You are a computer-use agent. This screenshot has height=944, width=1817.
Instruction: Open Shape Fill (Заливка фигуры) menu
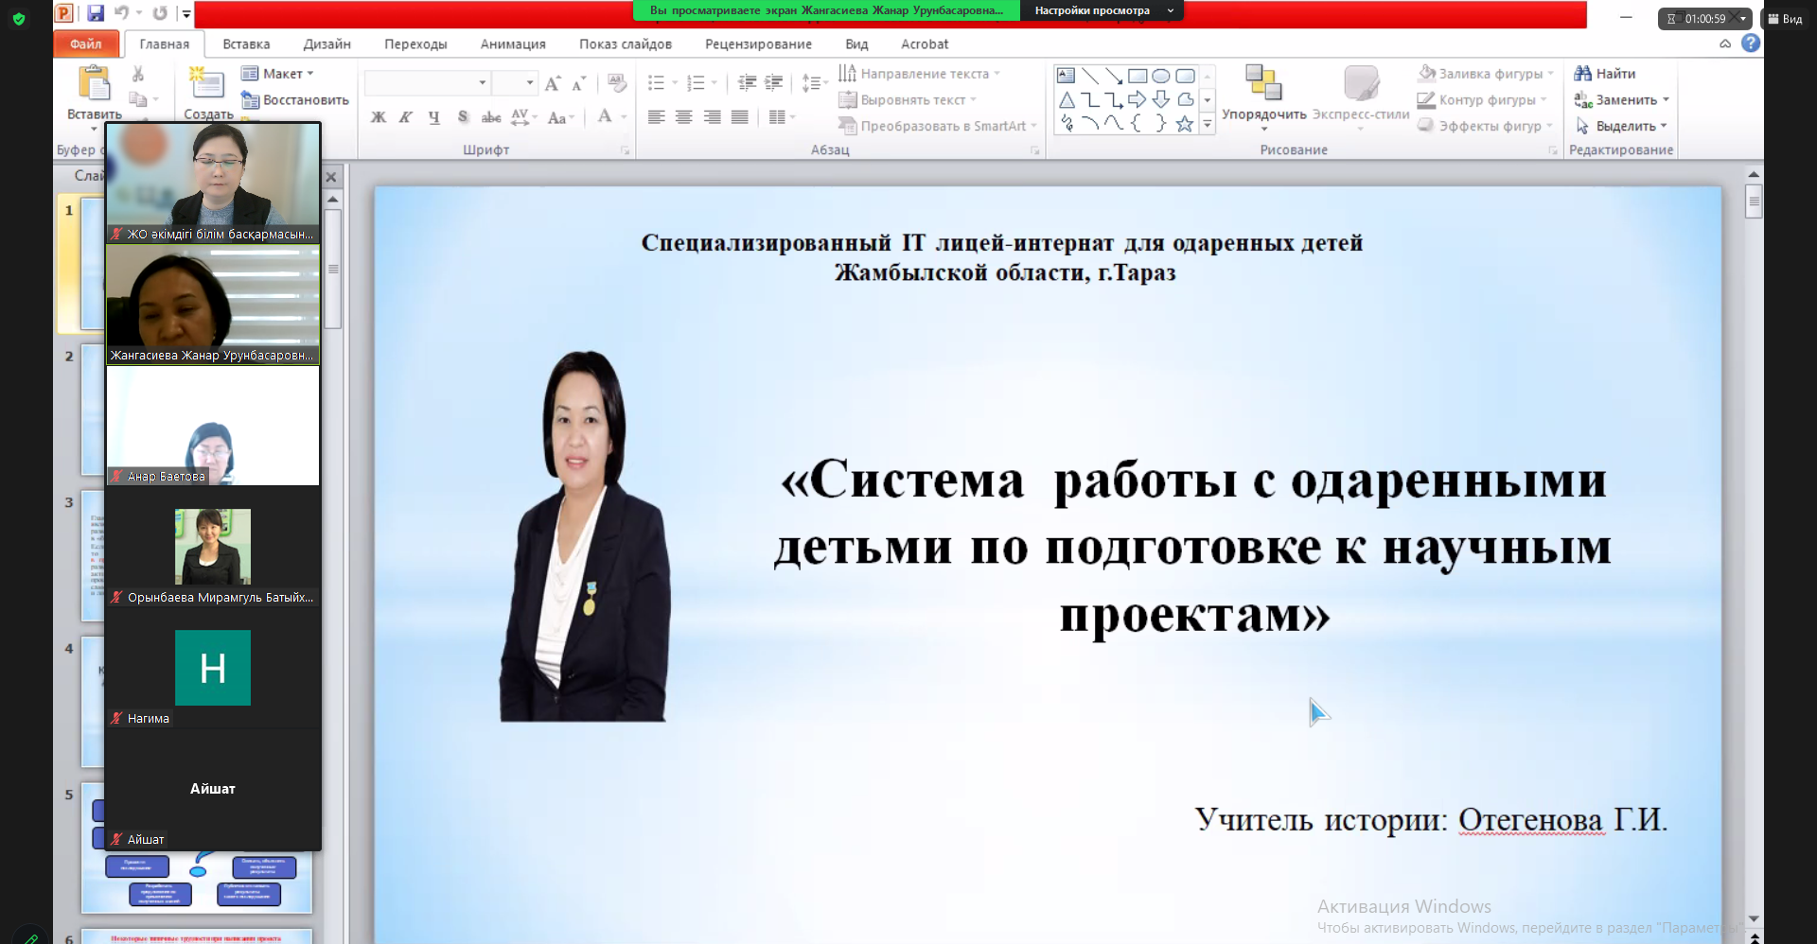pos(1486,74)
